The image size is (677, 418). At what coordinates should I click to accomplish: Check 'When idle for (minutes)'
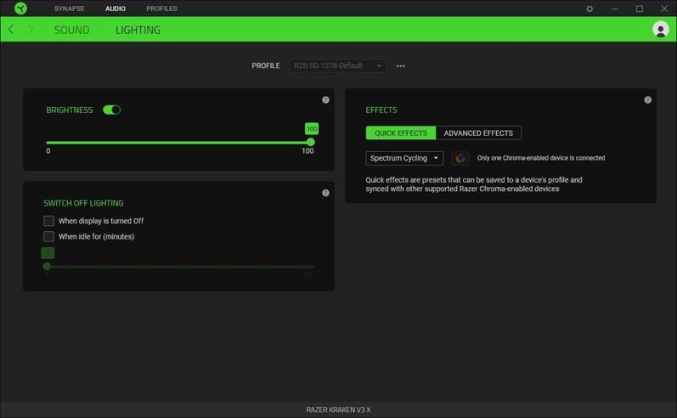pyautogui.click(x=48, y=236)
